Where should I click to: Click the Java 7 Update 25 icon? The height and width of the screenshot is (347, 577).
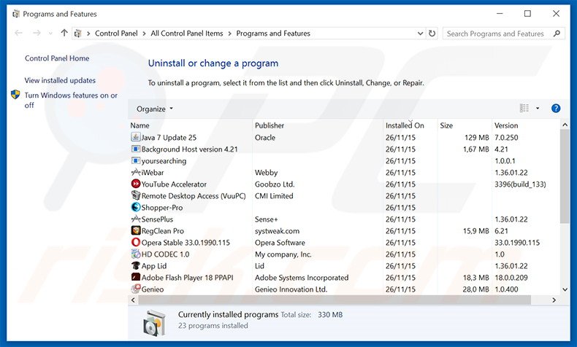[136, 137]
